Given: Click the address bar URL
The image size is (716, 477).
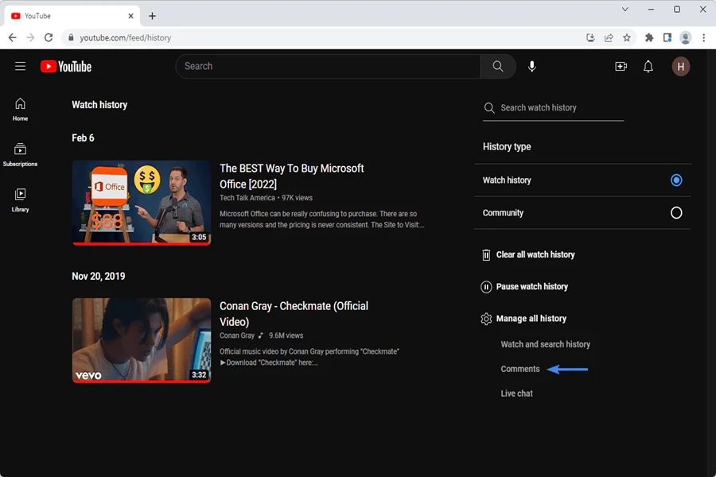Looking at the screenshot, I should click(x=126, y=38).
